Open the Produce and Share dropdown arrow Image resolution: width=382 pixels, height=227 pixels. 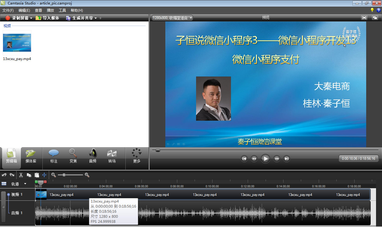tap(95, 18)
